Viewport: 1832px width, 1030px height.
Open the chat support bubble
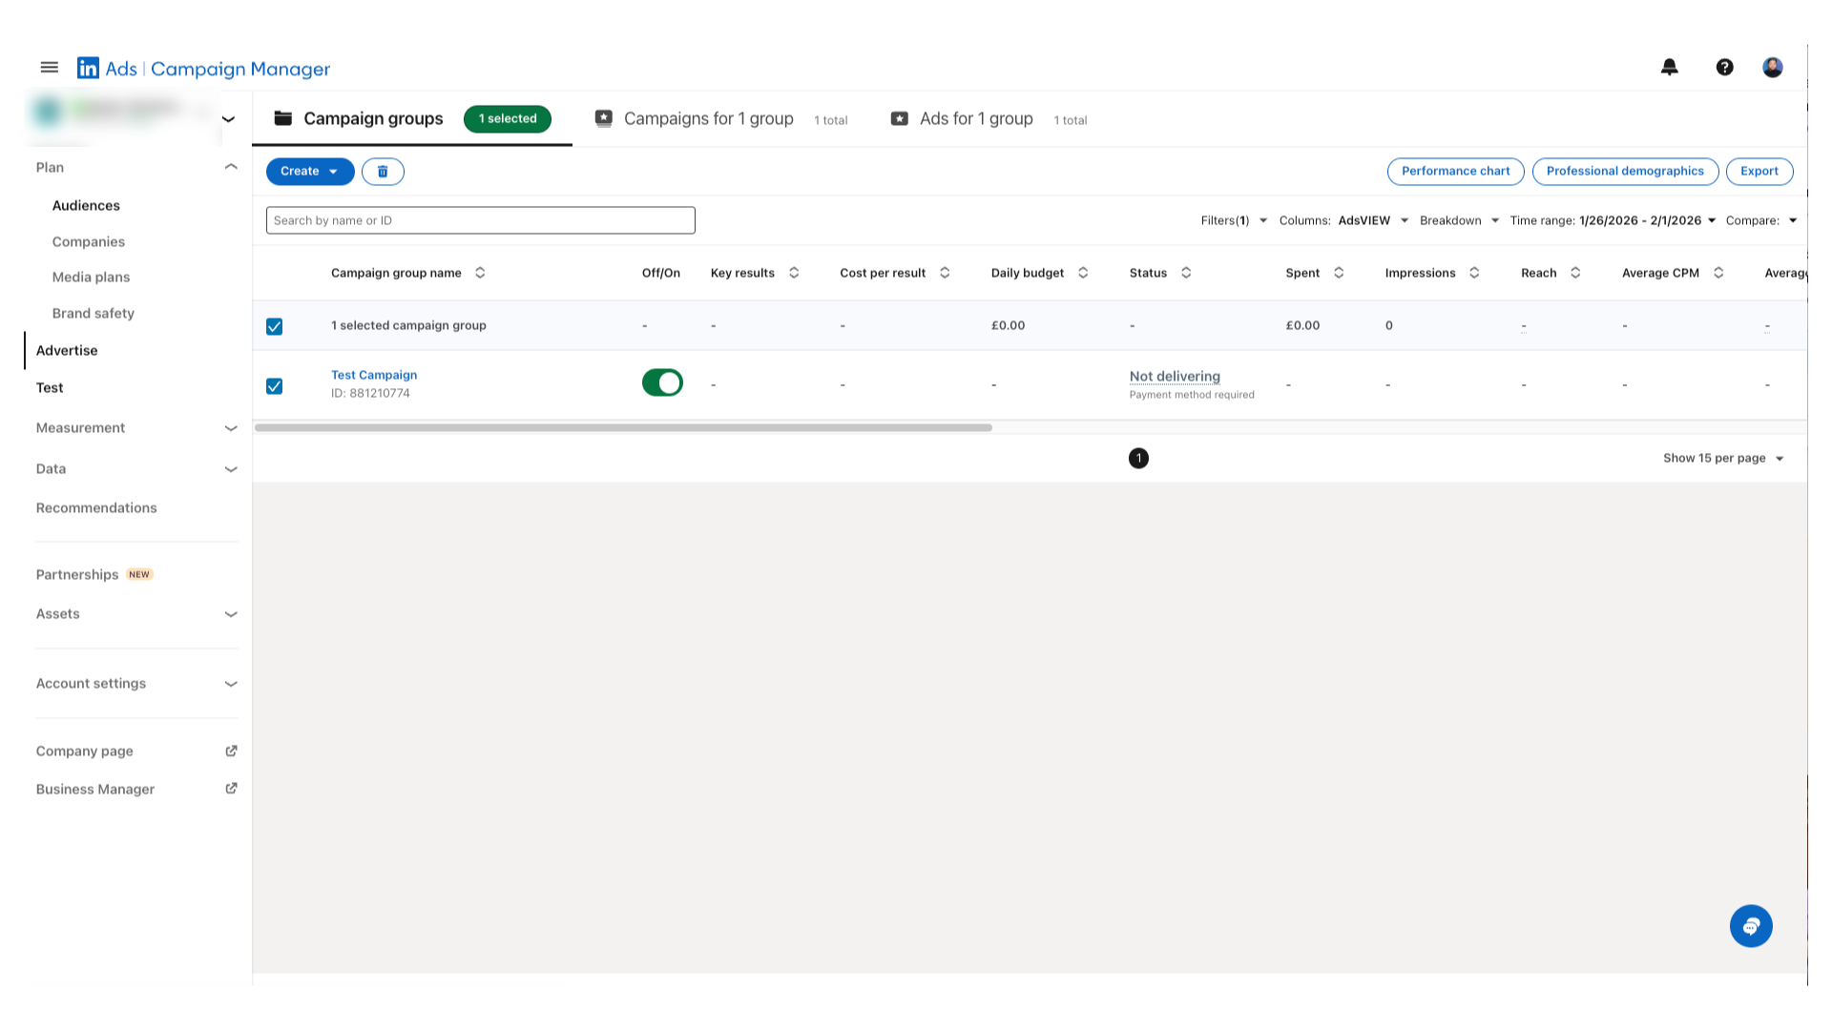(1751, 926)
